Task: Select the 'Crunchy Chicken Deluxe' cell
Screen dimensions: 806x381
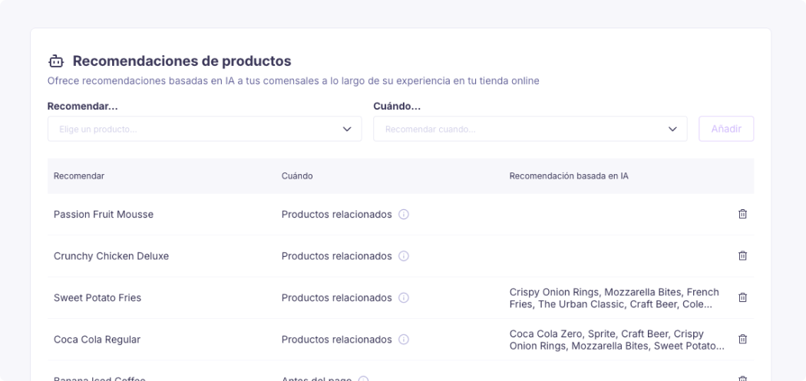Action: [x=111, y=256]
